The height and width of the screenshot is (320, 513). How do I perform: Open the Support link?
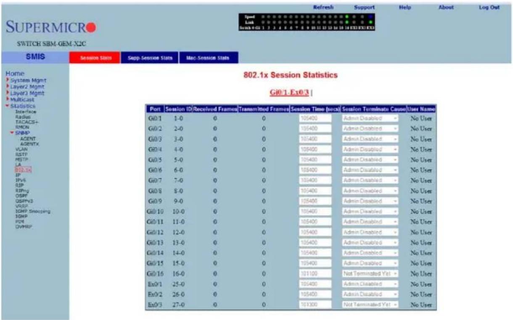tap(364, 8)
